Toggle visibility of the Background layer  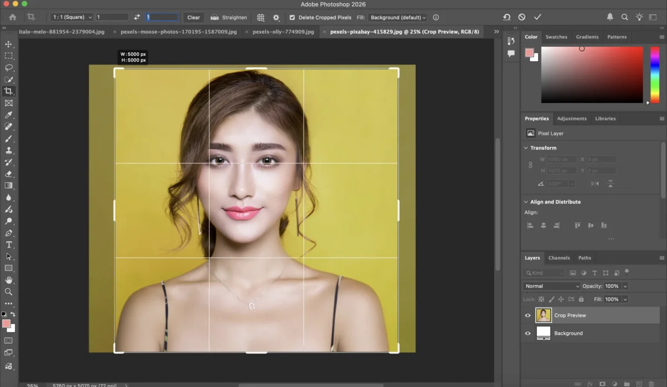tap(527, 333)
